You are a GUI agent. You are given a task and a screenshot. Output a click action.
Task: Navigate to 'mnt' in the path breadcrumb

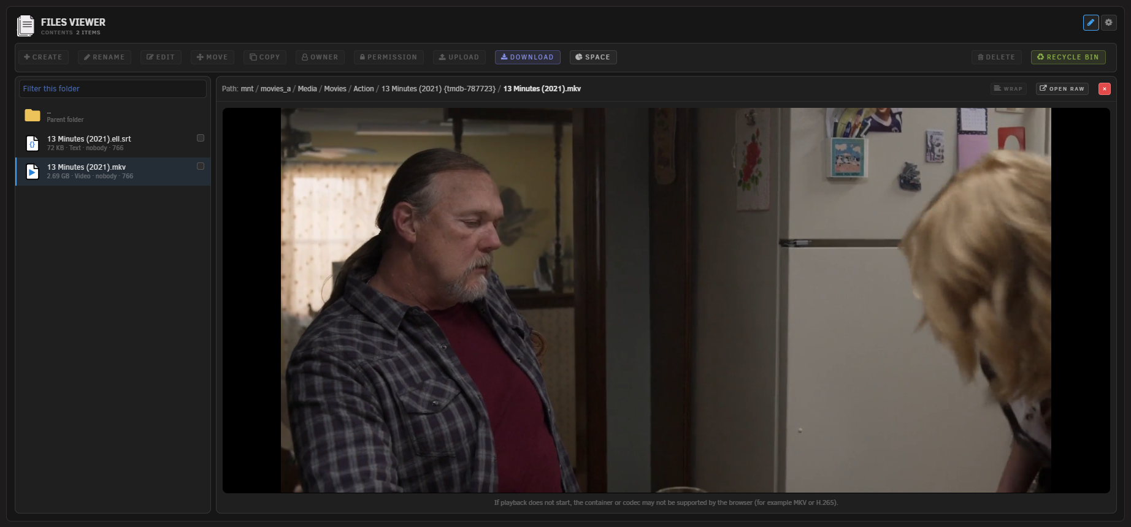pos(247,89)
